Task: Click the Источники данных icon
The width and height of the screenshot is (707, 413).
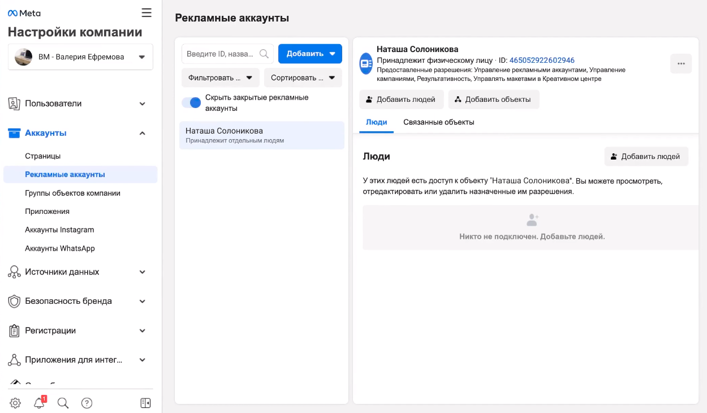Action: 14,272
